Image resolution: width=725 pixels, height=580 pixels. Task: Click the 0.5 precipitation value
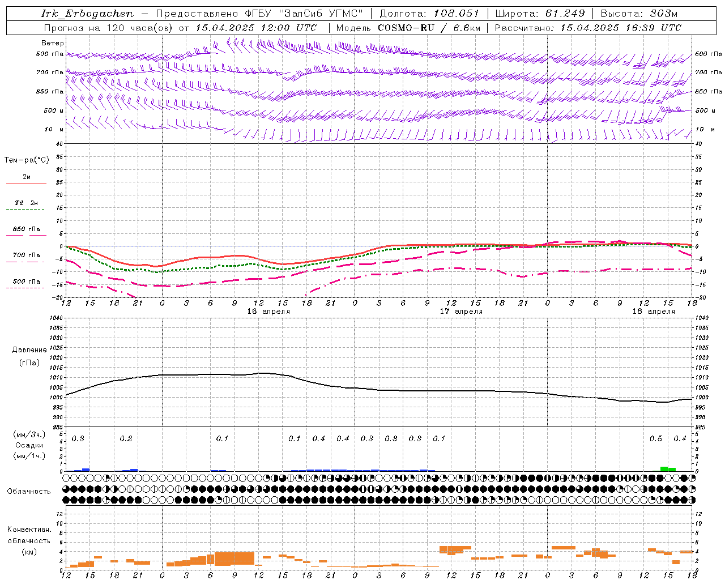pyautogui.click(x=656, y=439)
